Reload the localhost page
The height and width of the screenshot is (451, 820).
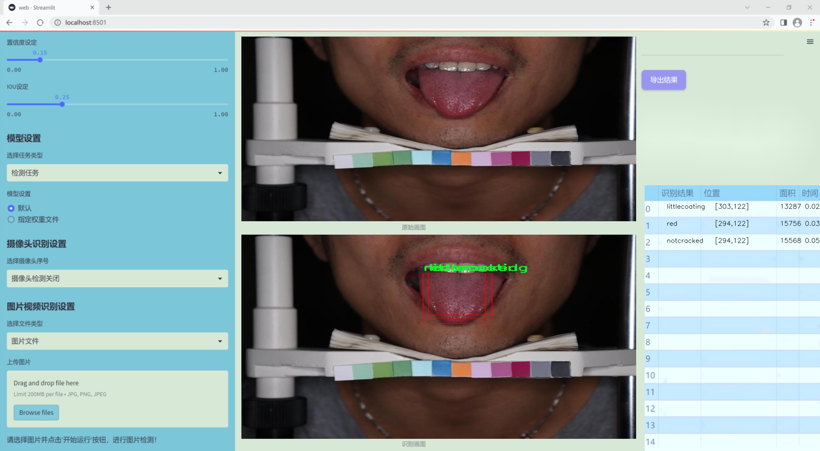coord(40,23)
